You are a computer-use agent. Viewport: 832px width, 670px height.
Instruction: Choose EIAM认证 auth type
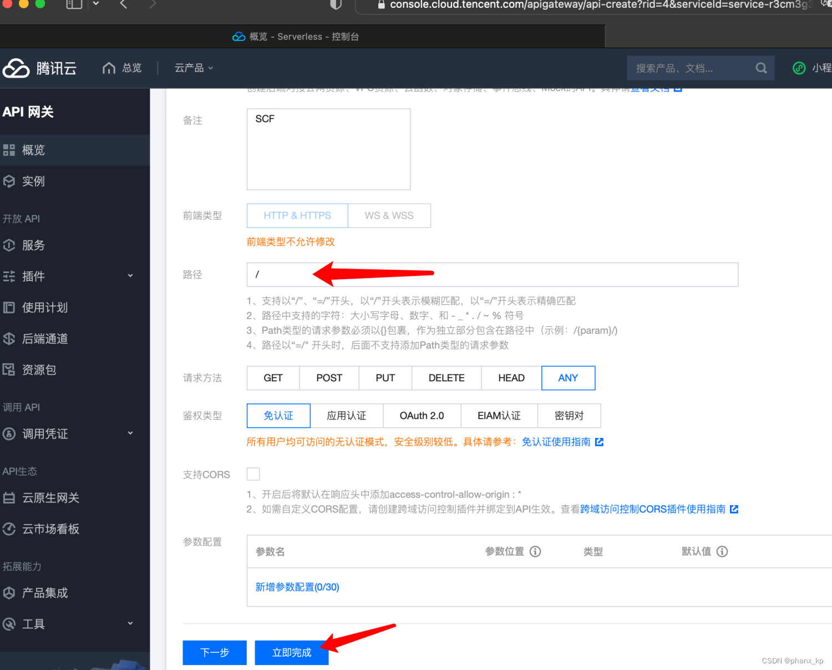pyautogui.click(x=499, y=416)
